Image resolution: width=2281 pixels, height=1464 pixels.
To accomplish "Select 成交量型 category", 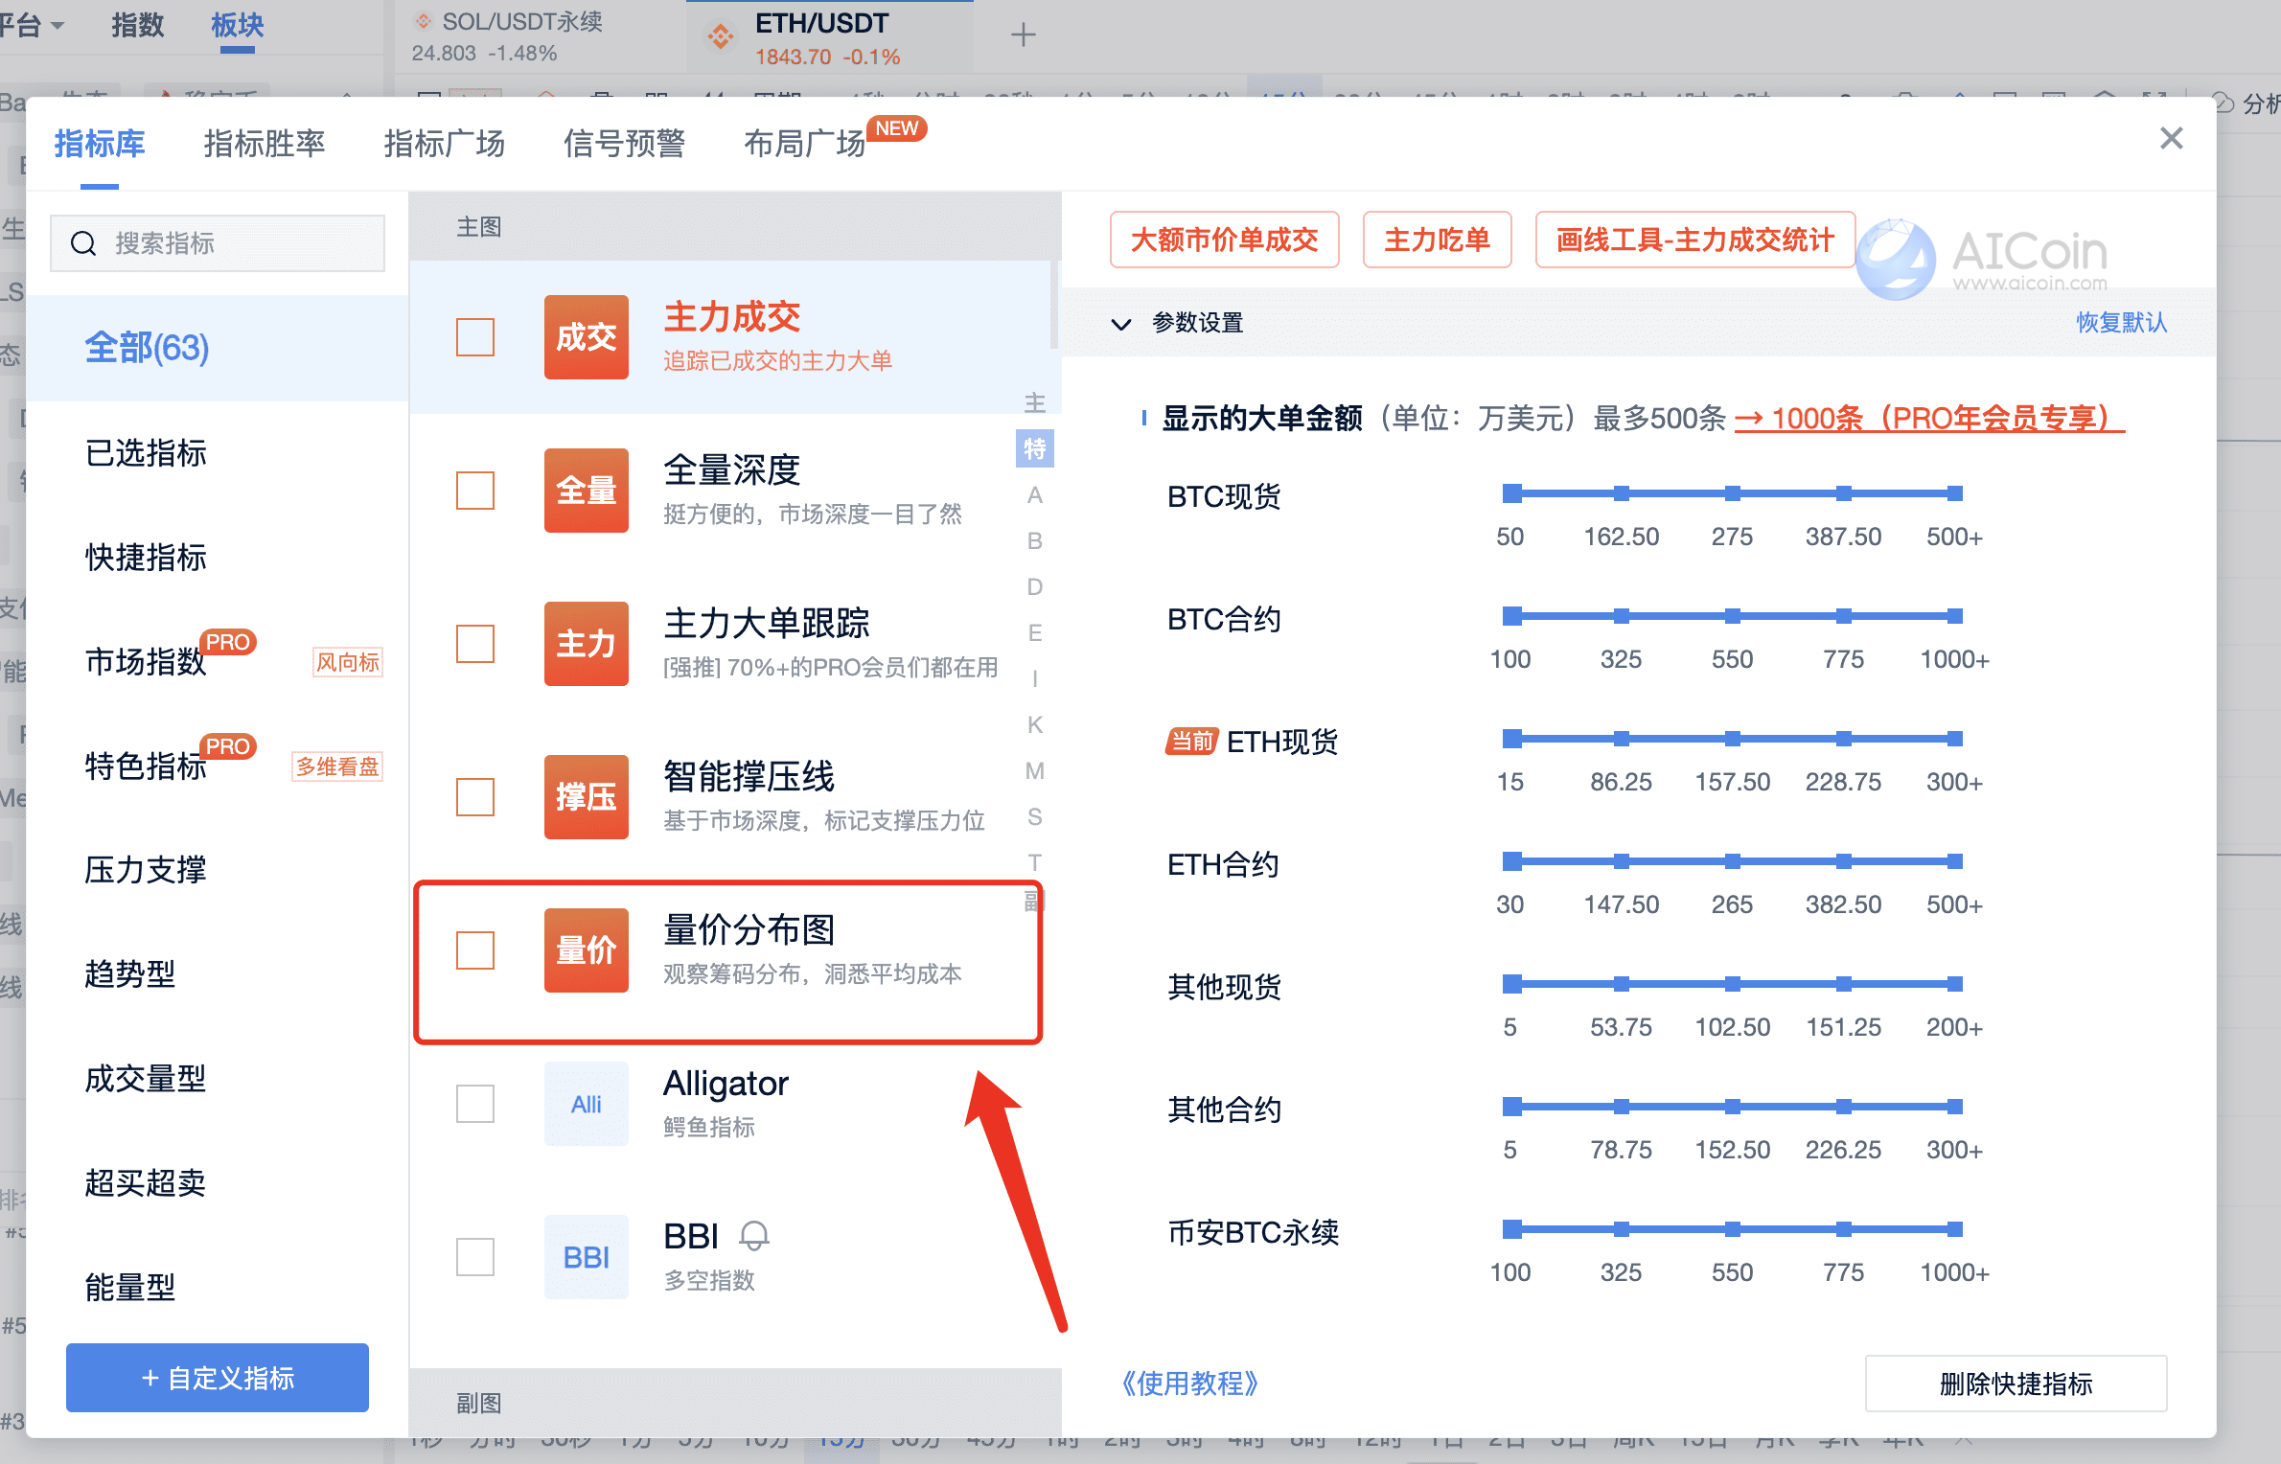I will coord(218,1079).
